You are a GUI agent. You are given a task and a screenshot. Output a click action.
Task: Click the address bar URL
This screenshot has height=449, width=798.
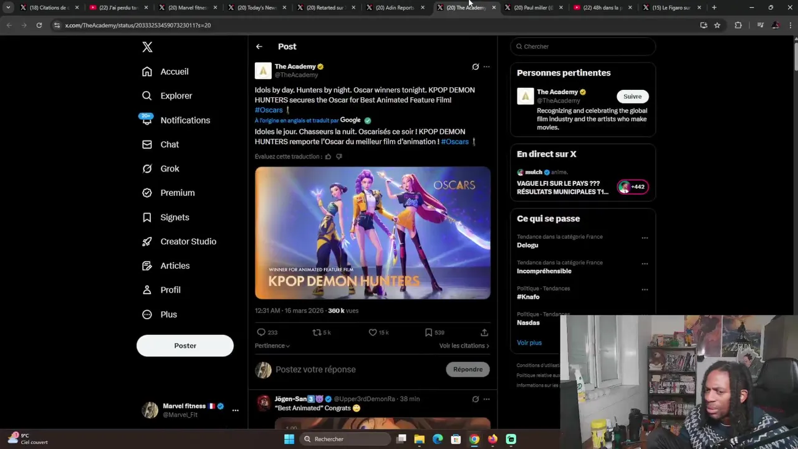tap(138, 26)
